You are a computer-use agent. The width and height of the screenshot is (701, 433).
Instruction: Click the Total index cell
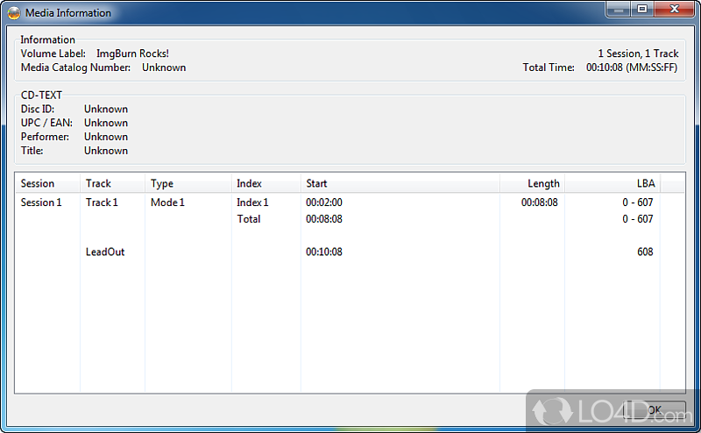point(249,219)
